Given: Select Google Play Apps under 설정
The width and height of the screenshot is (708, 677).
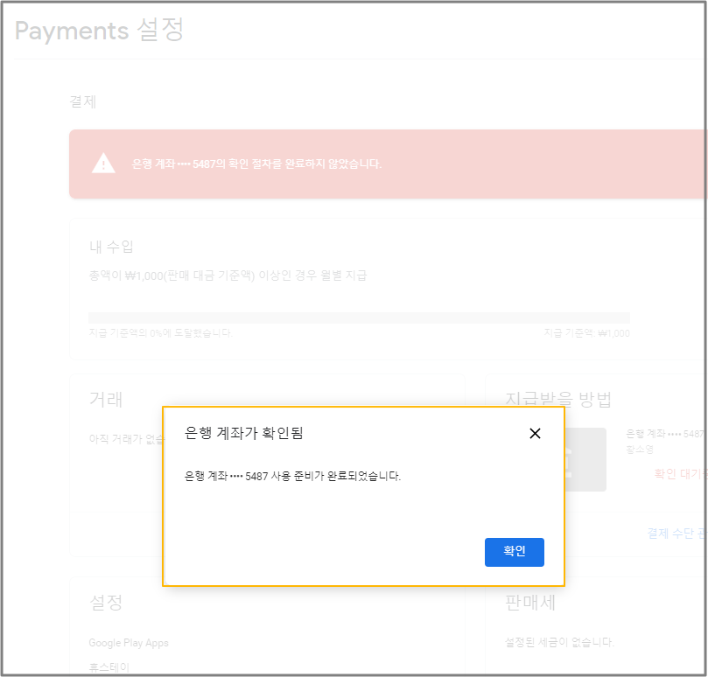Looking at the screenshot, I should (x=129, y=643).
